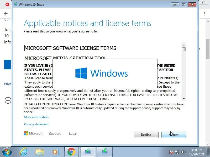The height and width of the screenshot is (157, 210).
Task: Click the blue button on Chrome page
Action: [8, 64]
